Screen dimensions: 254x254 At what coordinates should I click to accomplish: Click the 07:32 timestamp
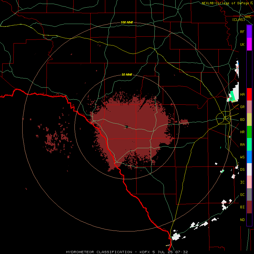(x=181, y=252)
